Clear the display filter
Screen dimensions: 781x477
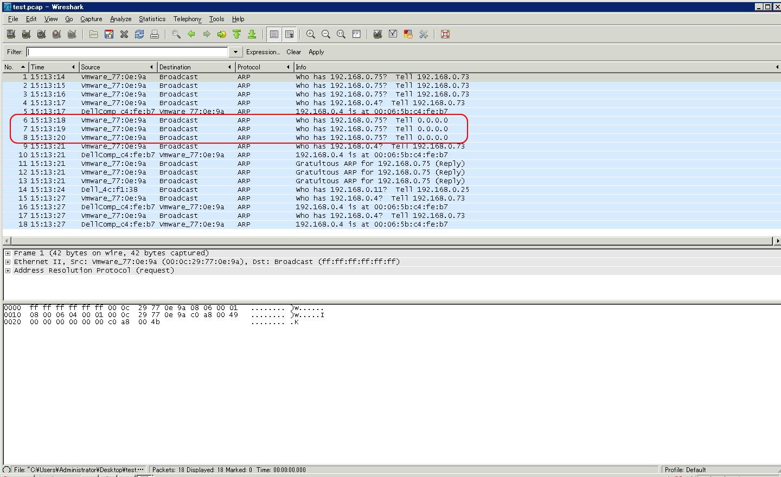(x=294, y=52)
